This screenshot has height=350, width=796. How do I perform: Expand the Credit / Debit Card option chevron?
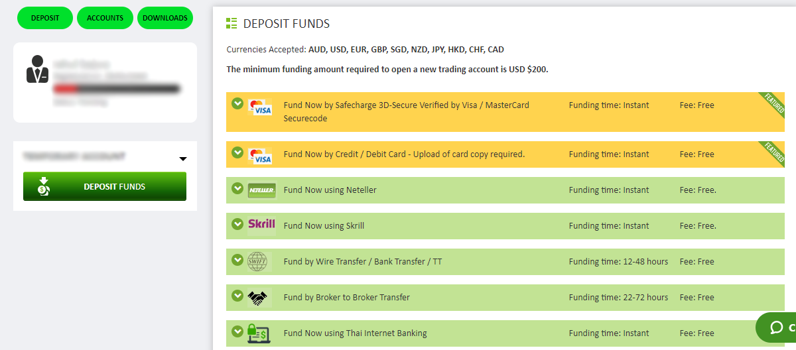pyautogui.click(x=237, y=152)
